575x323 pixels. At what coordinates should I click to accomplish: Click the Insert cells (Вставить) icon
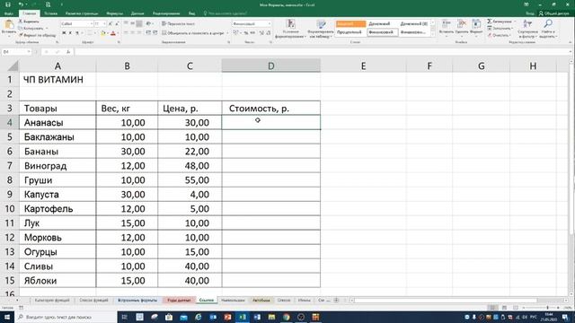447,24
